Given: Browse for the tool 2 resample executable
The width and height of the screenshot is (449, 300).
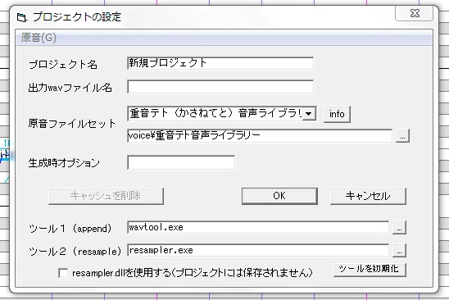Looking at the screenshot, I should (399, 251).
